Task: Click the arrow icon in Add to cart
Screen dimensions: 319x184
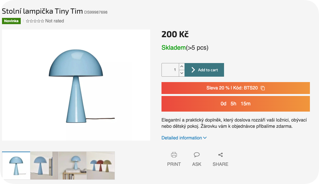Action: click(x=193, y=70)
